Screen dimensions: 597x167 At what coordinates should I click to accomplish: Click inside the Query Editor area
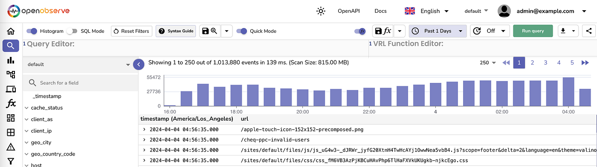(x=195, y=48)
